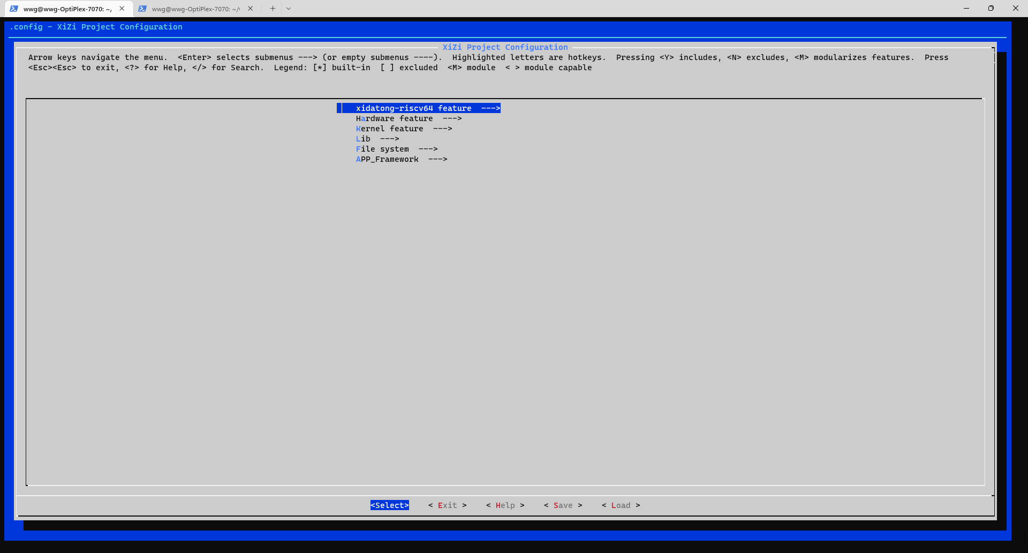1028x553 pixels.
Task: Close the second terminal tab
Action: point(251,9)
